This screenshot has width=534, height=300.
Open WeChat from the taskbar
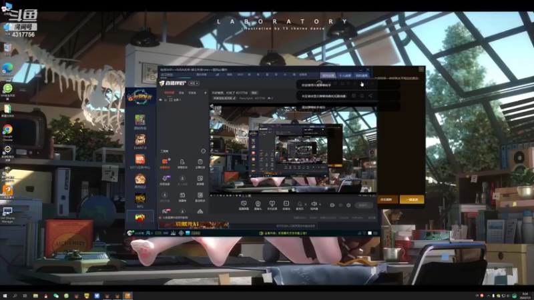click(56, 296)
